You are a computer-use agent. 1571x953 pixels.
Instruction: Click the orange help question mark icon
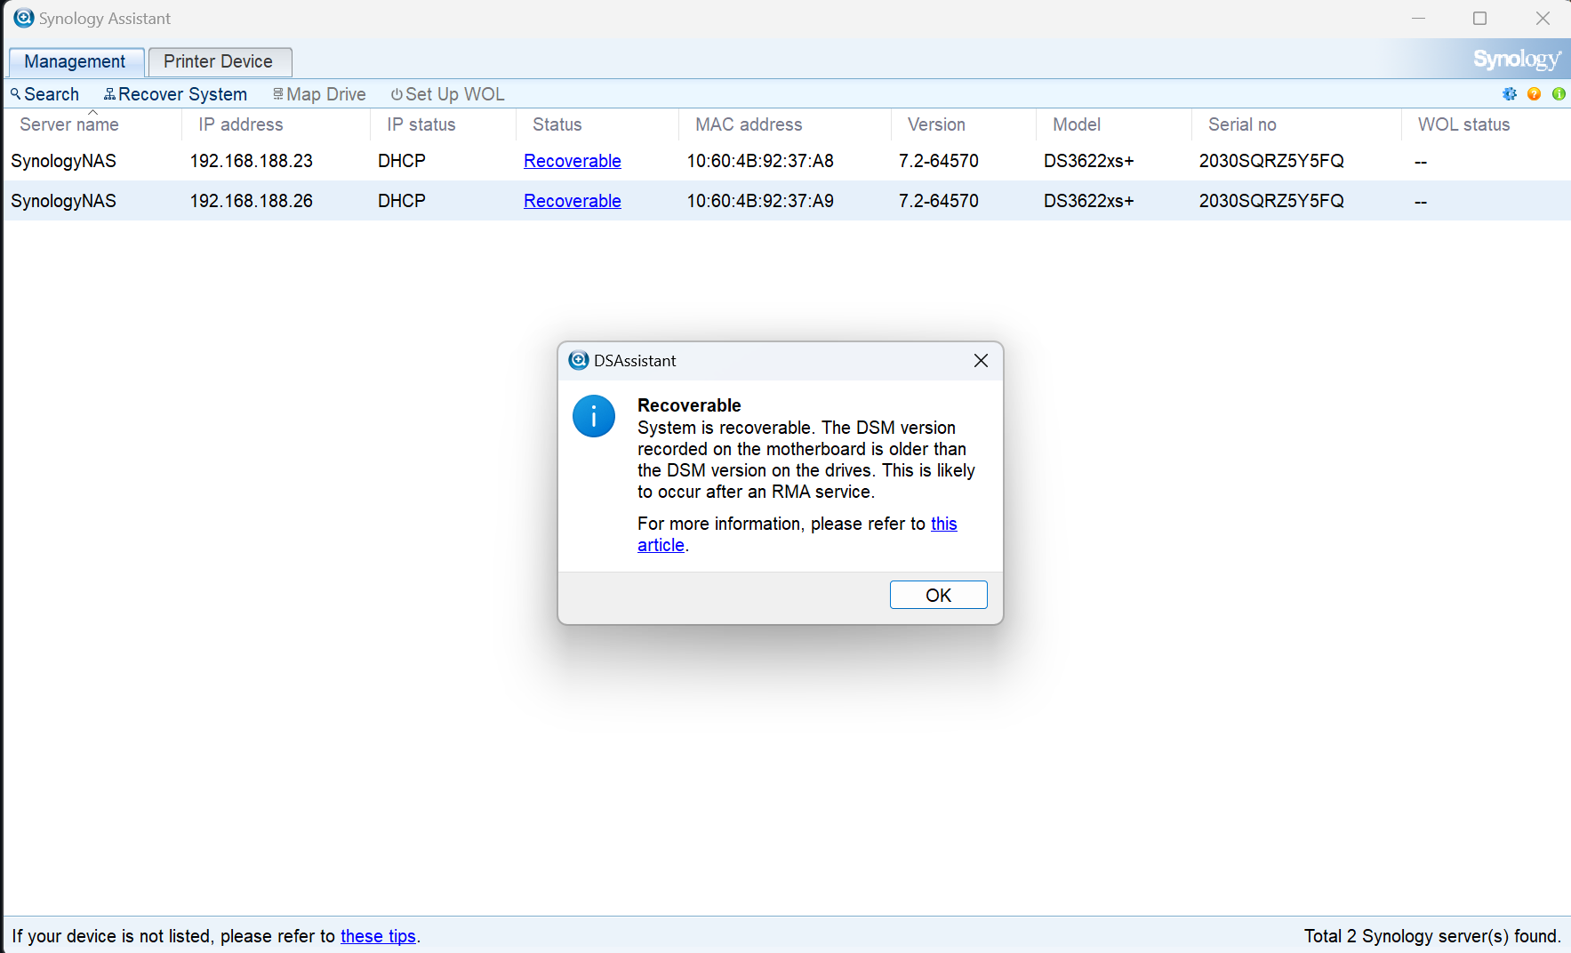click(x=1534, y=93)
